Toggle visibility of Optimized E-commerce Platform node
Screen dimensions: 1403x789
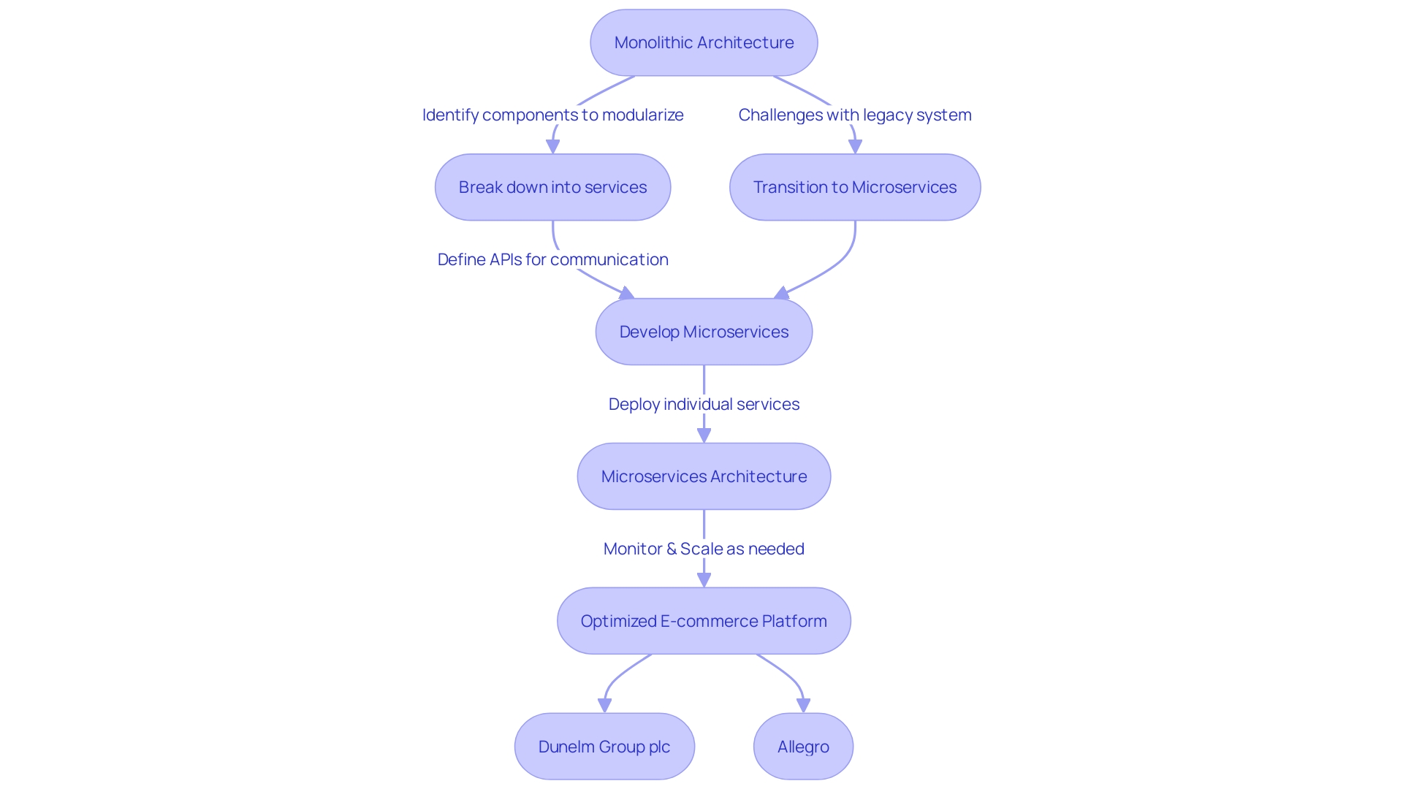click(x=701, y=620)
